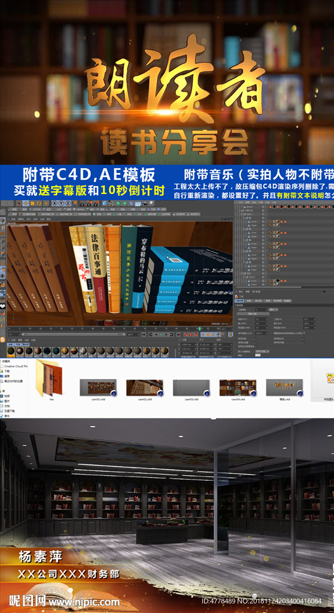334x613 pixels.
Task: Toggle visibility dots on the Books row
Action: [266, 207]
